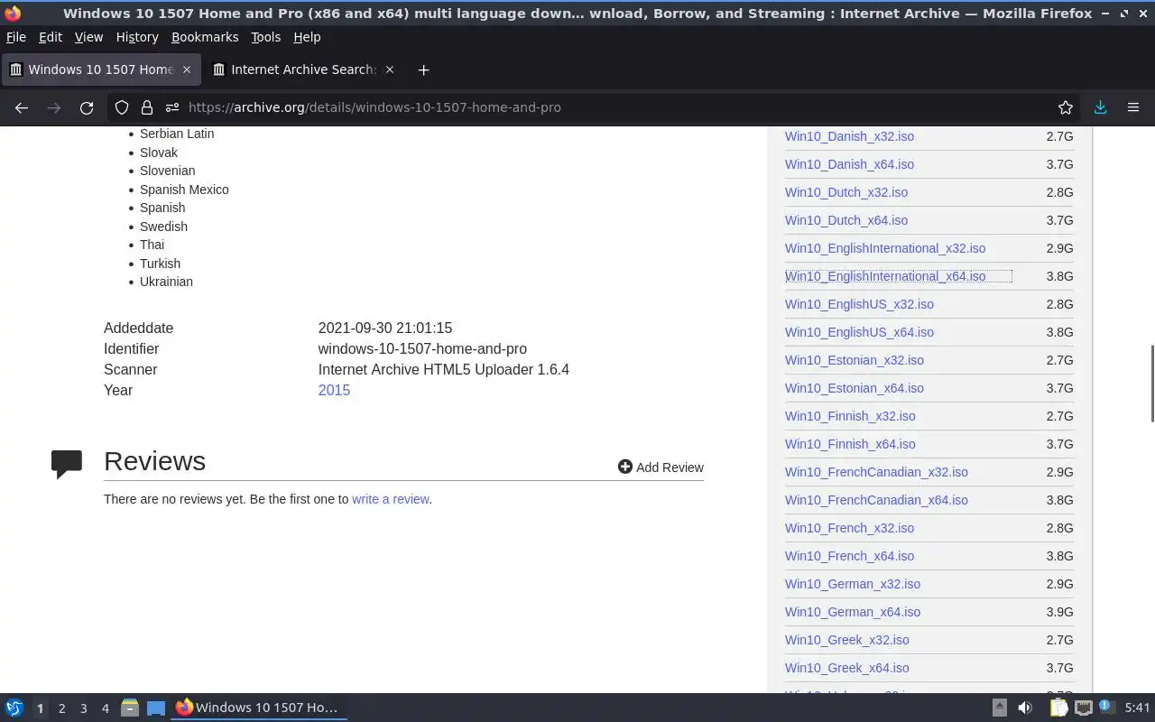Open the Edit menu
1155x722 pixels.
point(51,37)
